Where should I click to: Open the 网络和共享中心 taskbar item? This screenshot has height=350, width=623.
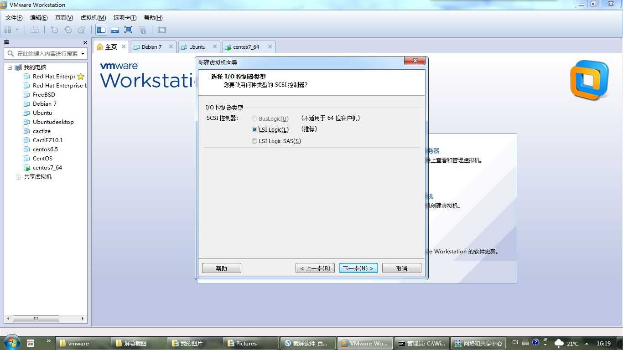point(478,344)
